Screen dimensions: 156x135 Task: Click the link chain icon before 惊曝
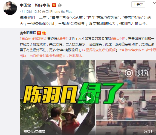pyautogui.click(x=147, y=50)
